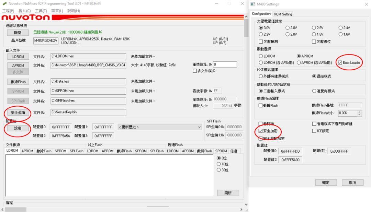Click the Nuvoton app icon in title bar

click(4, 3)
